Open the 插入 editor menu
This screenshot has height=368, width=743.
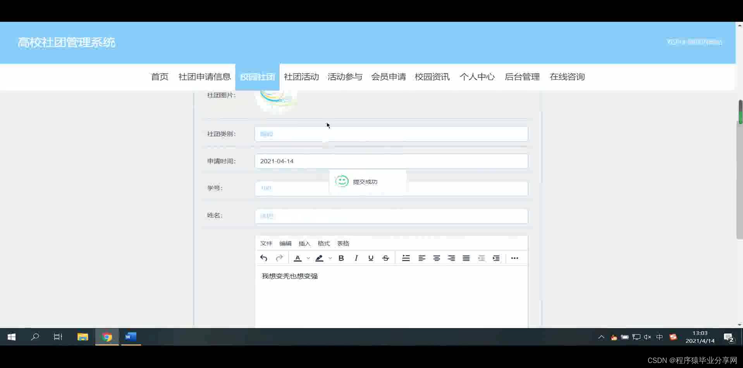[304, 243]
